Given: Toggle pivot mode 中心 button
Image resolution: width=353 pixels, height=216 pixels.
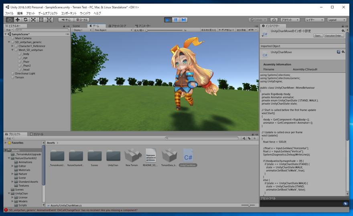Looking at the screenshot, I should coord(66,20).
